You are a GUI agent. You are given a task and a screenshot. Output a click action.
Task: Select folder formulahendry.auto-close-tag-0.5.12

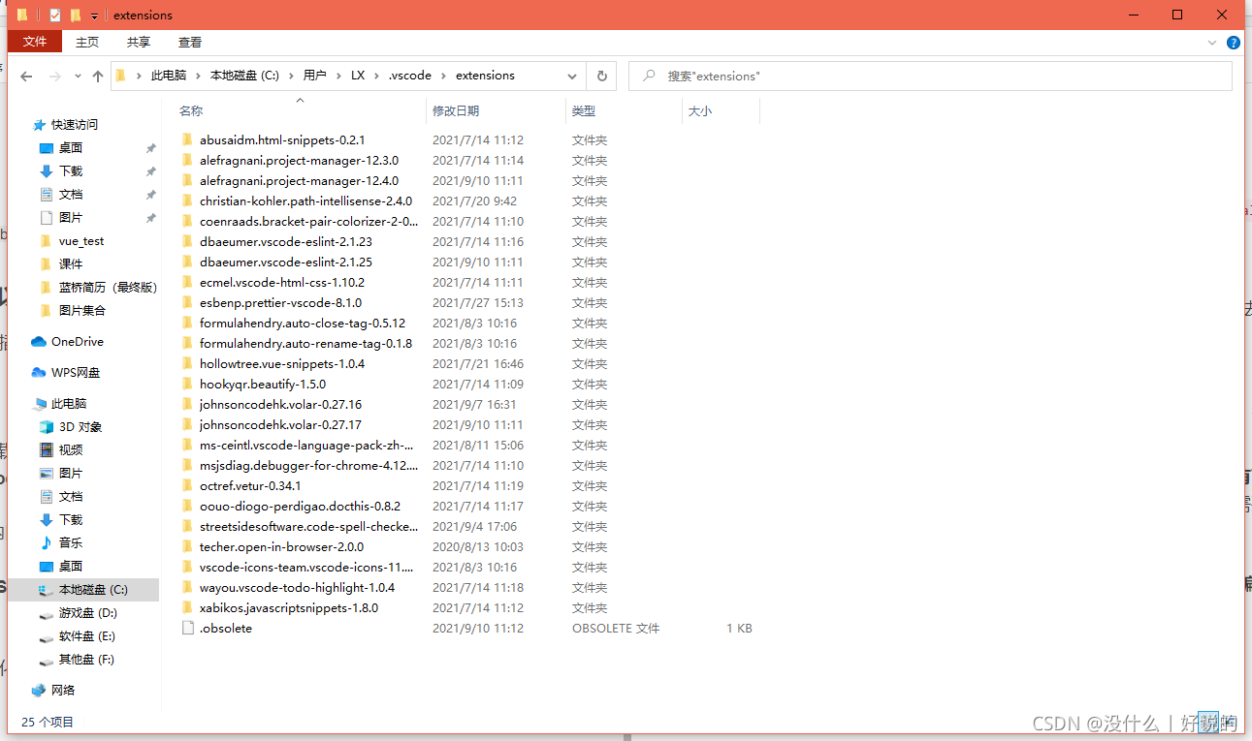click(303, 324)
